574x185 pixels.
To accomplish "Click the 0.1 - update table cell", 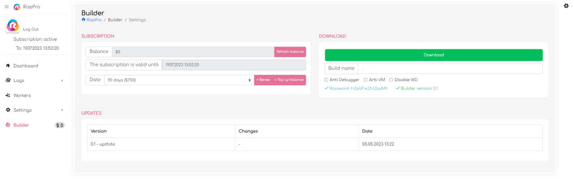I will 161,144.
